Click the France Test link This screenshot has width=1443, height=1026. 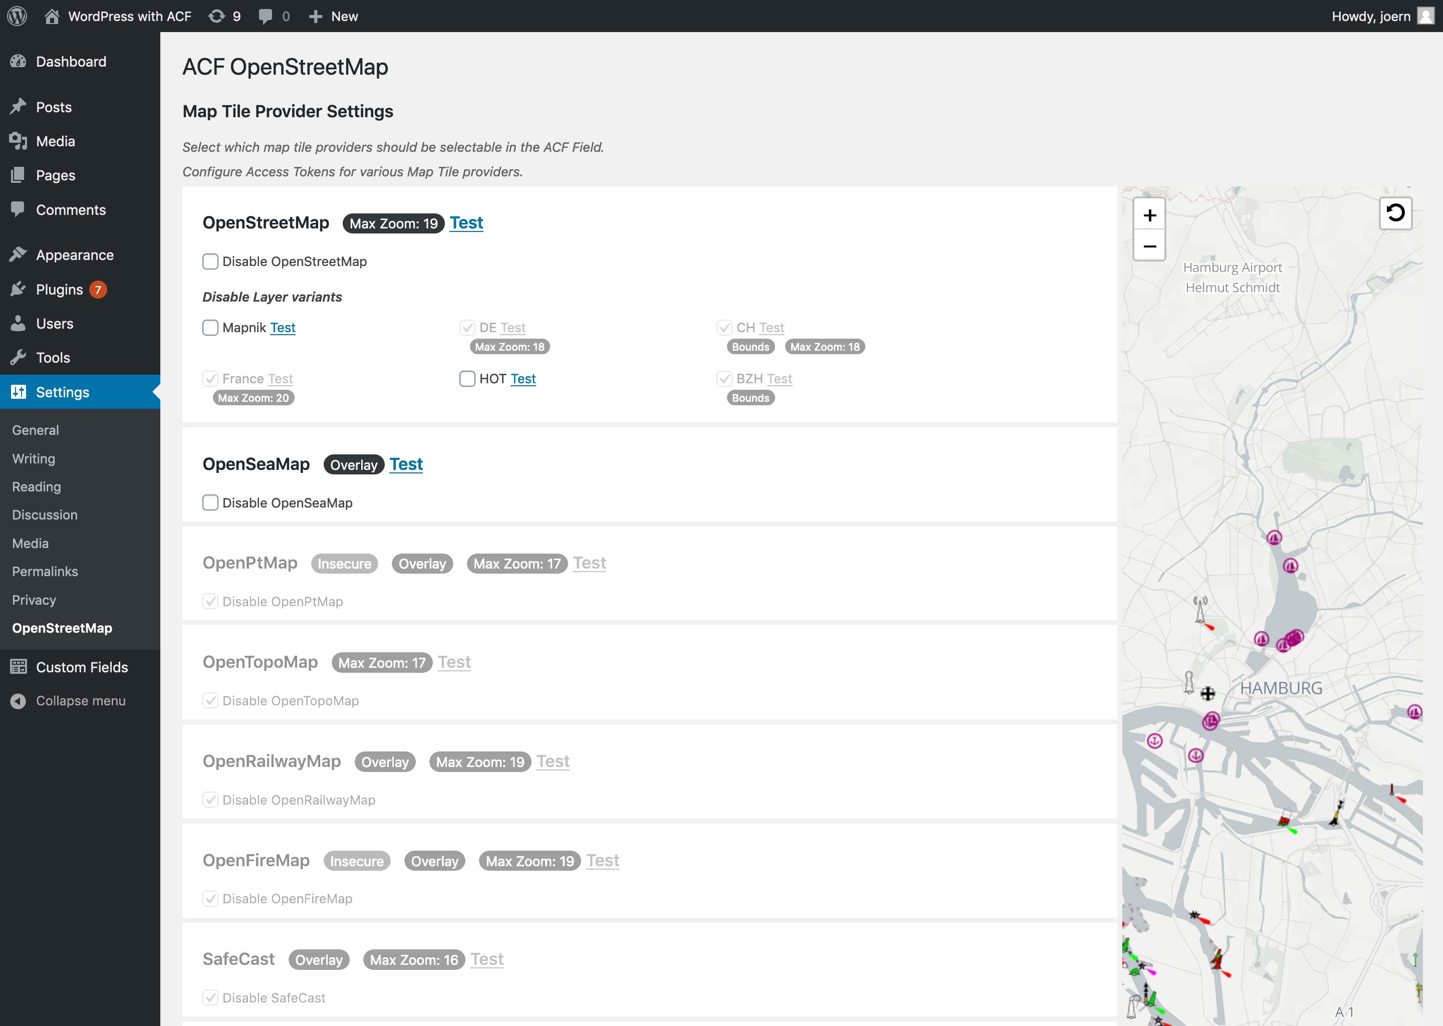tap(281, 378)
